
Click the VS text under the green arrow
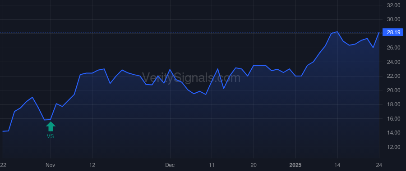(51, 136)
